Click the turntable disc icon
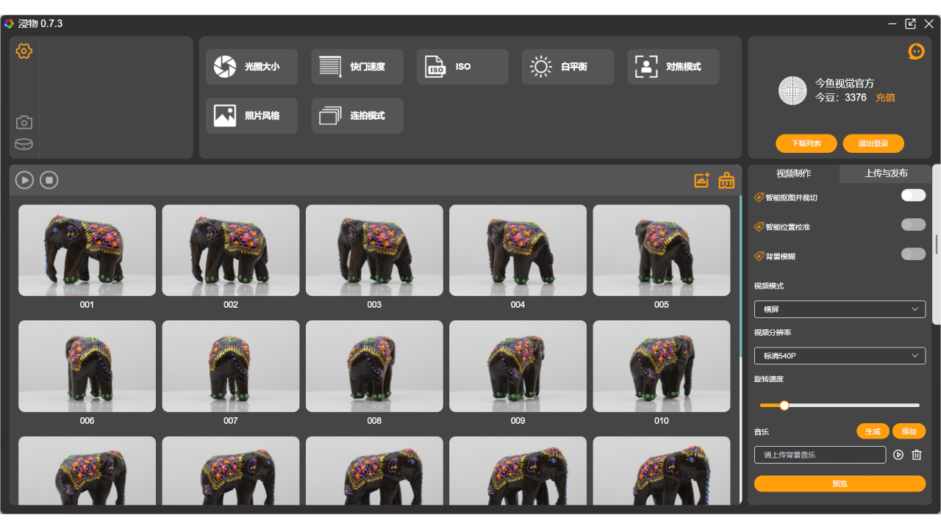This screenshot has height=529, width=941. pos(24,144)
